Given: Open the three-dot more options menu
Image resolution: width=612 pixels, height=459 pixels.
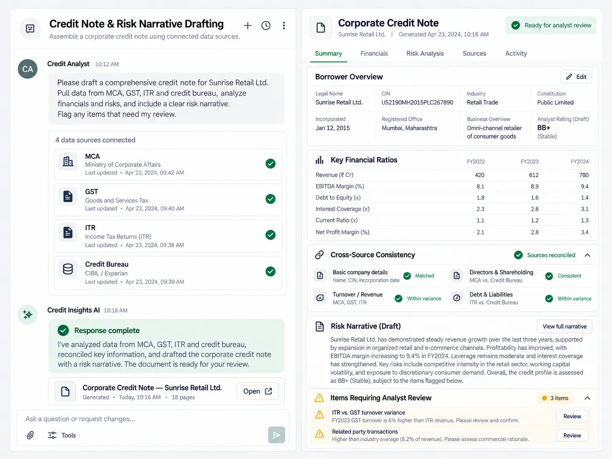Looking at the screenshot, I should click(284, 26).
